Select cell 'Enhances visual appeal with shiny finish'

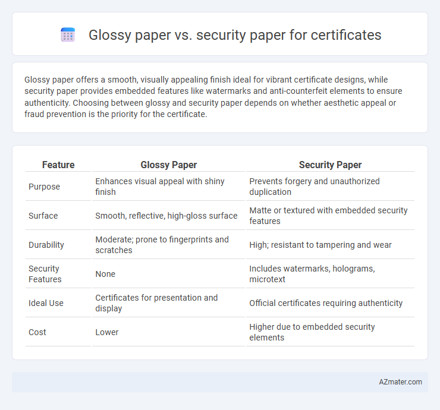point(169,187)
